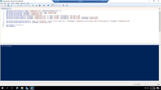Redo the last edit
161x90 pixels.
(x=29, y=5)
